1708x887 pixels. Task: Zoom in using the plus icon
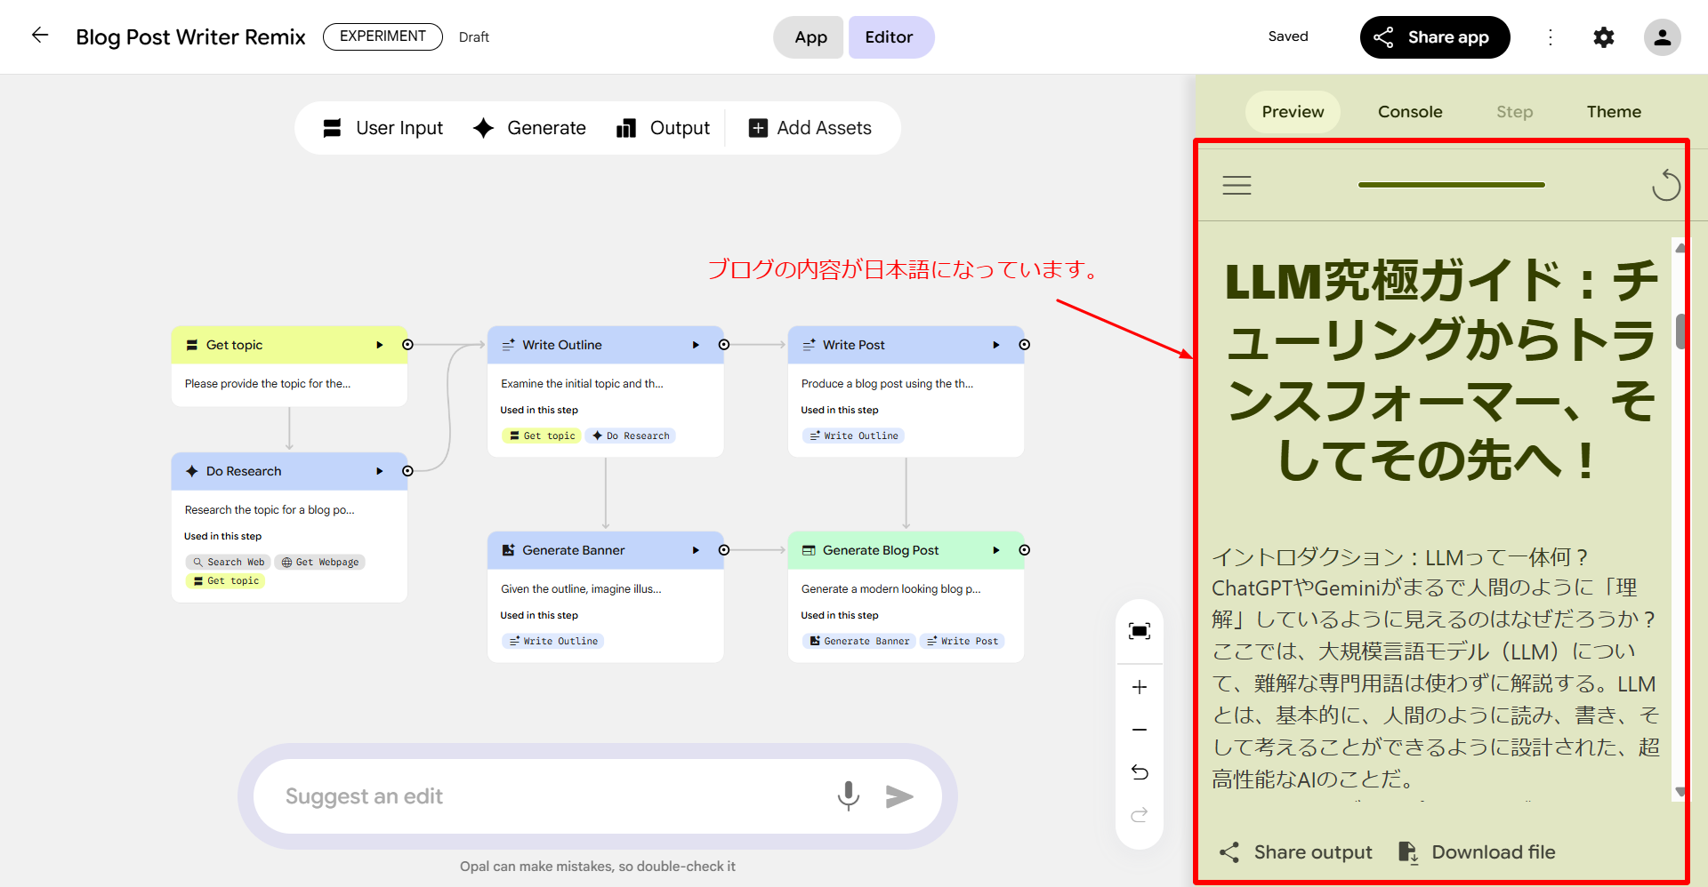(x=1139, y=687)
